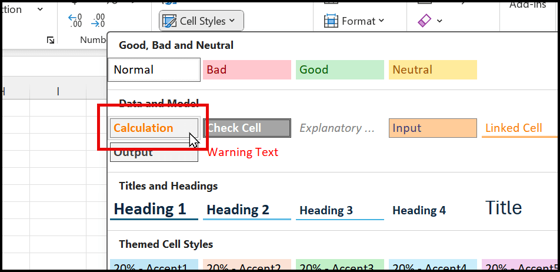560x272 pixels.
Task: Choose the Good cell style
Action: point(339,69)
